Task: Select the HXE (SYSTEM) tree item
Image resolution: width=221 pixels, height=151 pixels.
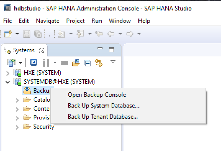Action: pyautogui.click(x=43, y=73)
